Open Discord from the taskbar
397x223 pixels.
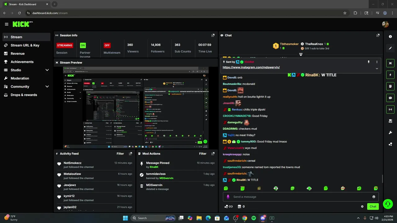tap(263, 218)
